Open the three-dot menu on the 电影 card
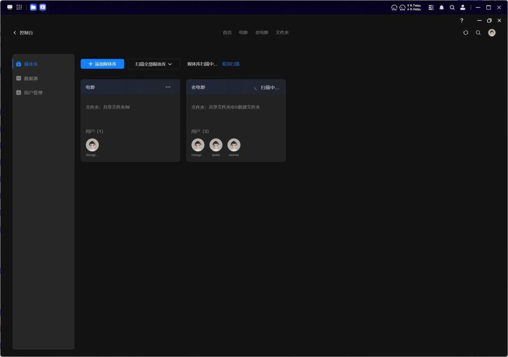The height and width of the screenshot is (357, 508). tap(168, 87)
